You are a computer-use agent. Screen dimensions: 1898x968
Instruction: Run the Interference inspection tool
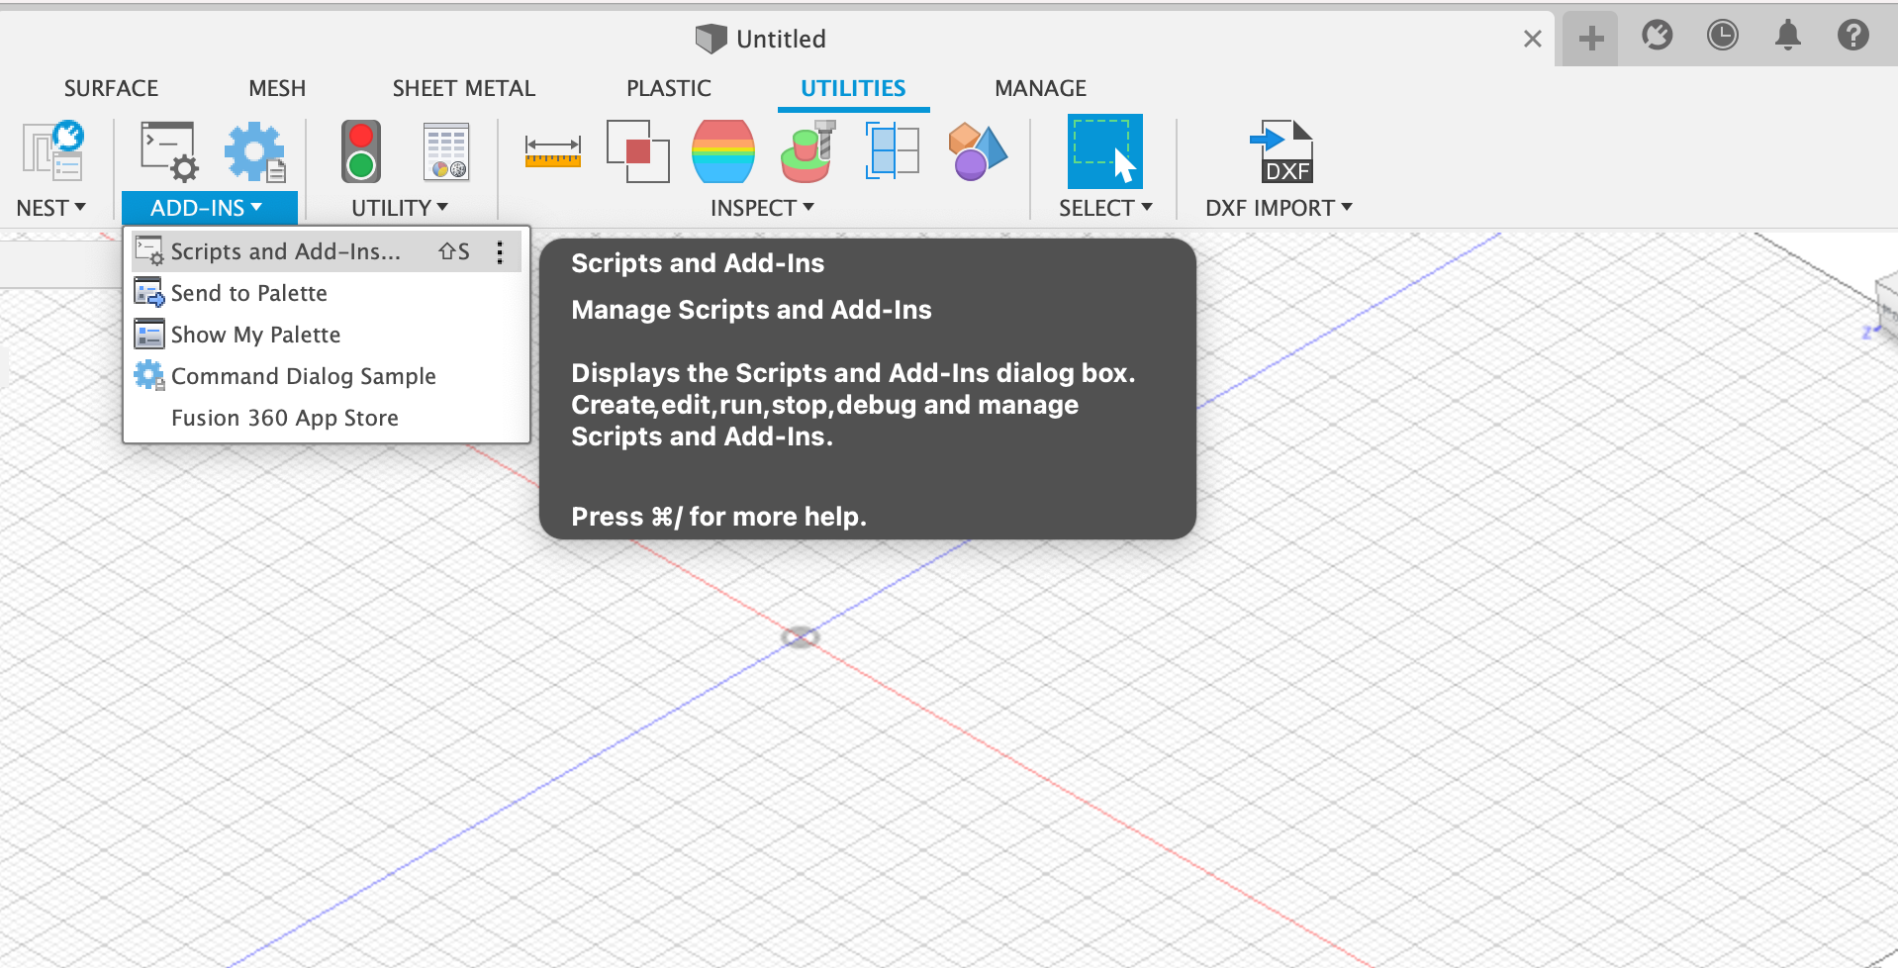pyautogui.click(x=636, y=151)
